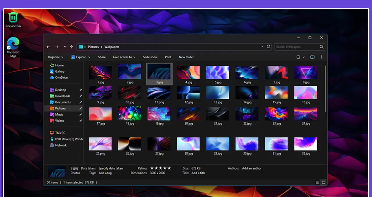Open the change view icon
372x197 pixels.
click(298, 57)
